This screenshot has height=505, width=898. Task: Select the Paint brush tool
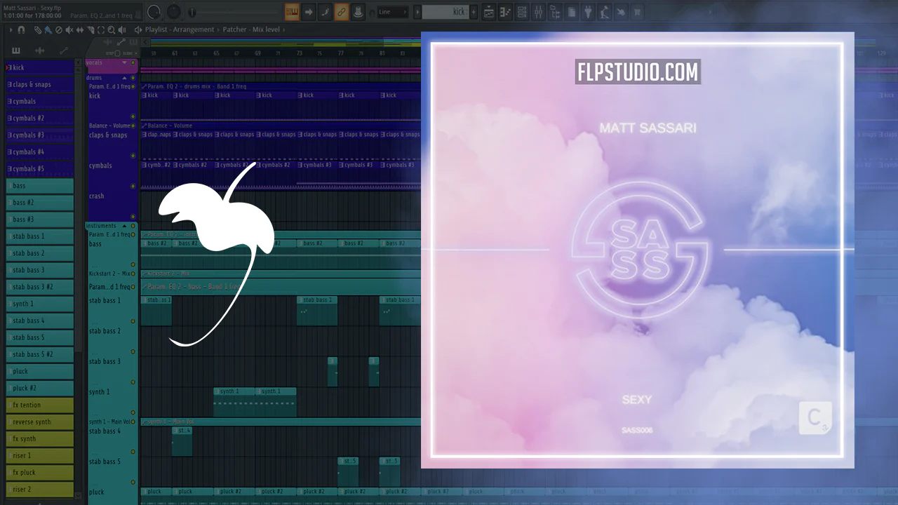pos(48,29)
